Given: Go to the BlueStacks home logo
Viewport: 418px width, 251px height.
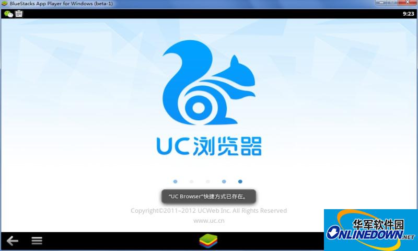Looking at the screenshot, I should [x=208, y=241].
